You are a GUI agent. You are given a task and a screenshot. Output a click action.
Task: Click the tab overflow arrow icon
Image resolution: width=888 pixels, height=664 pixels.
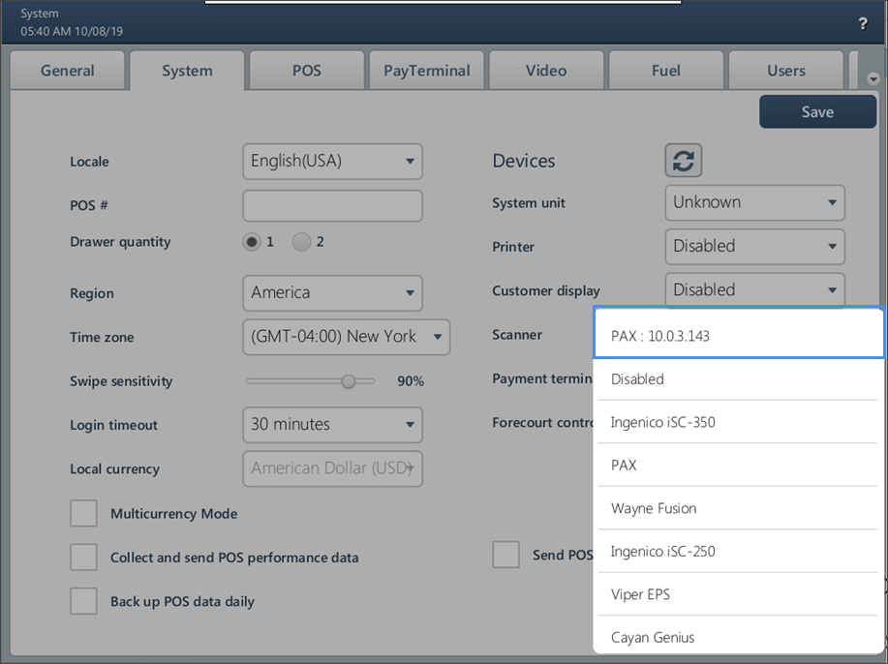point(873,78)
